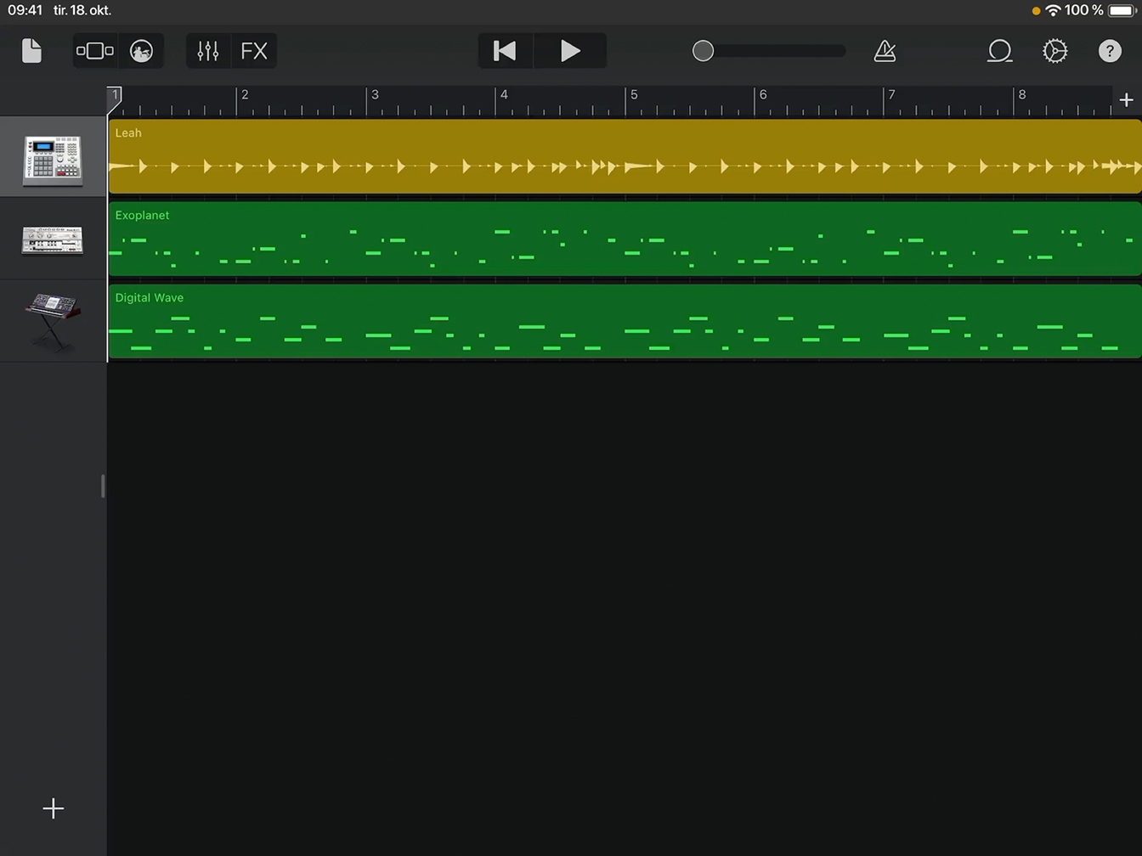
Task: Add a new track with plus button
Action: tap(53, 808)
